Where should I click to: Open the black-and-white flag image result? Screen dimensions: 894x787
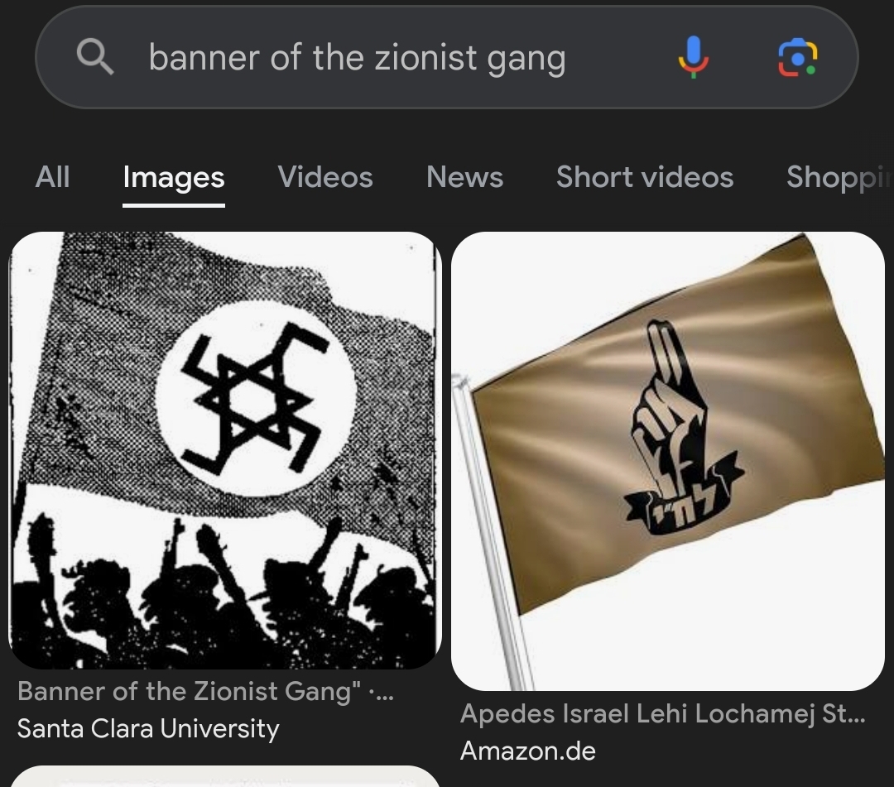point(225,450)
